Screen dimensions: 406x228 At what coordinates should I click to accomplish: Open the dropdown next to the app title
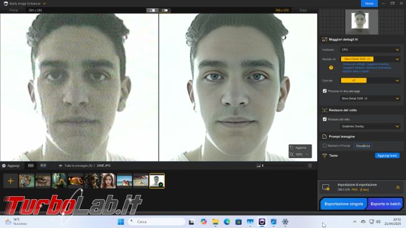point(44,4)
